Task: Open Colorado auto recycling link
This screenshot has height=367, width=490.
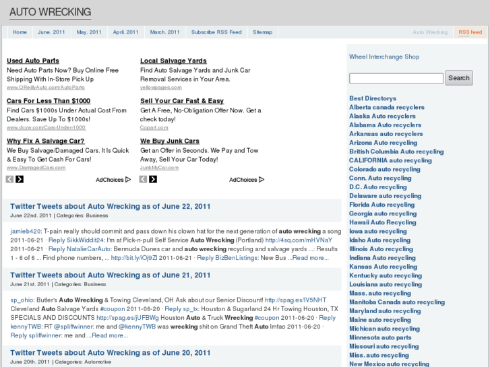Action: [385, 169]
